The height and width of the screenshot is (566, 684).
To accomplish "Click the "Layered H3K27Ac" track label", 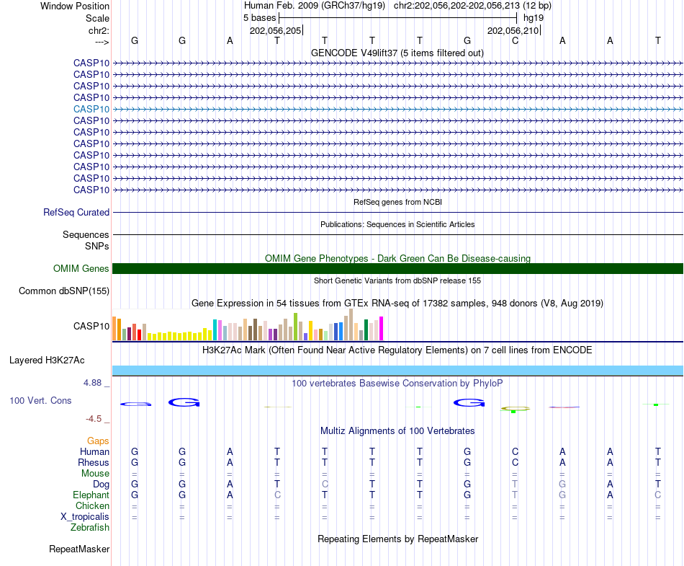I will point(47,361).
